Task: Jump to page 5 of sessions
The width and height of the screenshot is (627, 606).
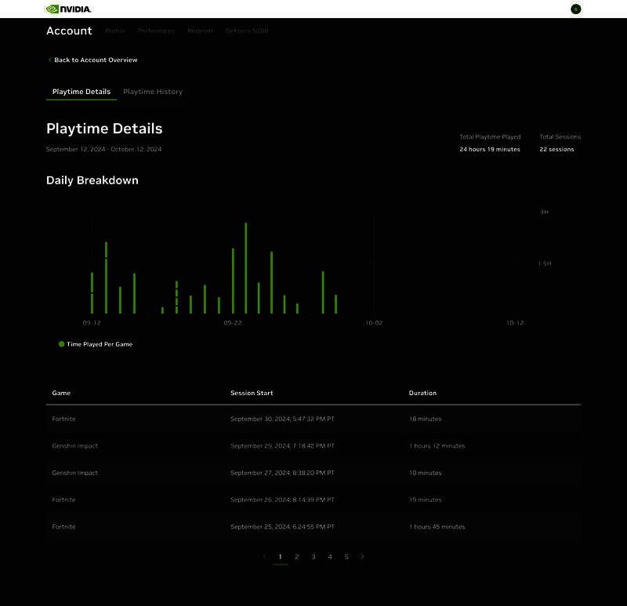Action: point(346,555)
